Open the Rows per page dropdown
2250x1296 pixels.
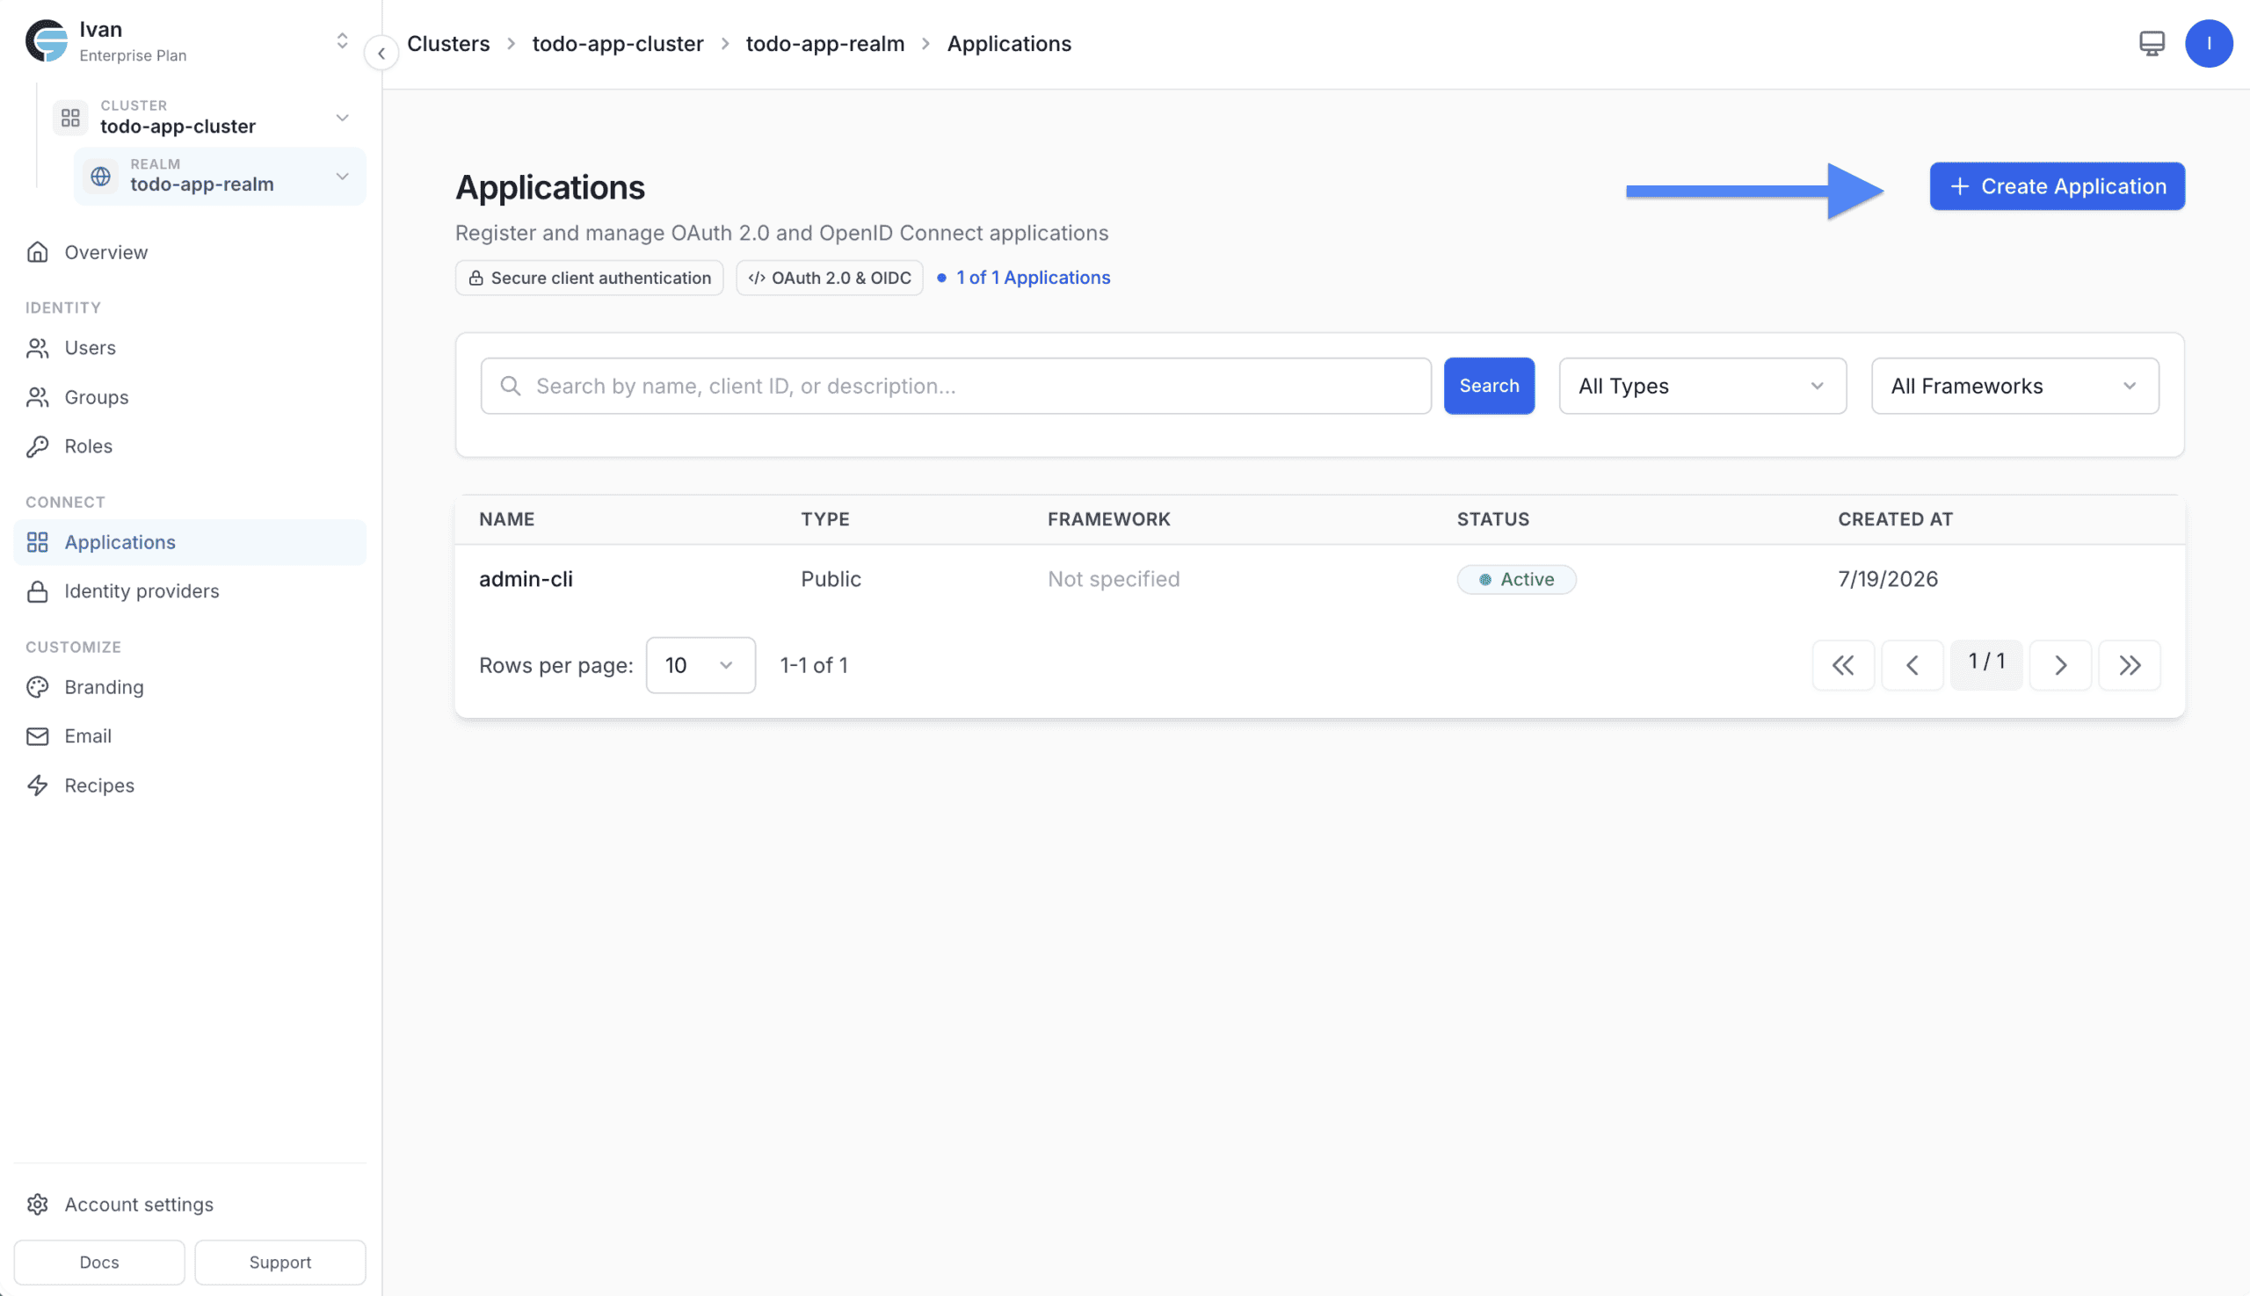click(x=700, y=665)
